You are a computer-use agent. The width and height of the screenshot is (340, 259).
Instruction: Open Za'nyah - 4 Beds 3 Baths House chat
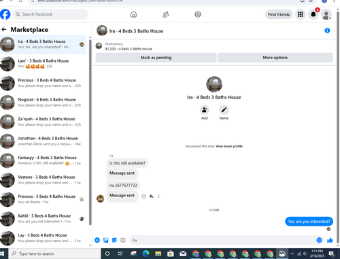(43, 122)
